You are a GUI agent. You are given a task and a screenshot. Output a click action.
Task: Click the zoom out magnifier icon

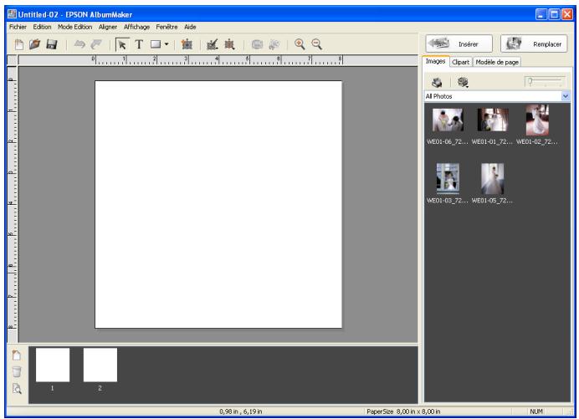coord(317,44)
